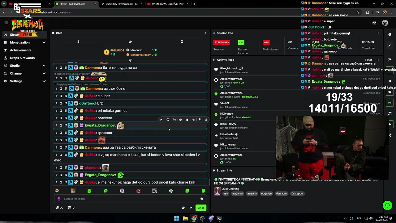This screenshot has height=223, width=396.
Task: Click the 18+ stream tag
Action: pyautogui.click(x=226, y=194)
